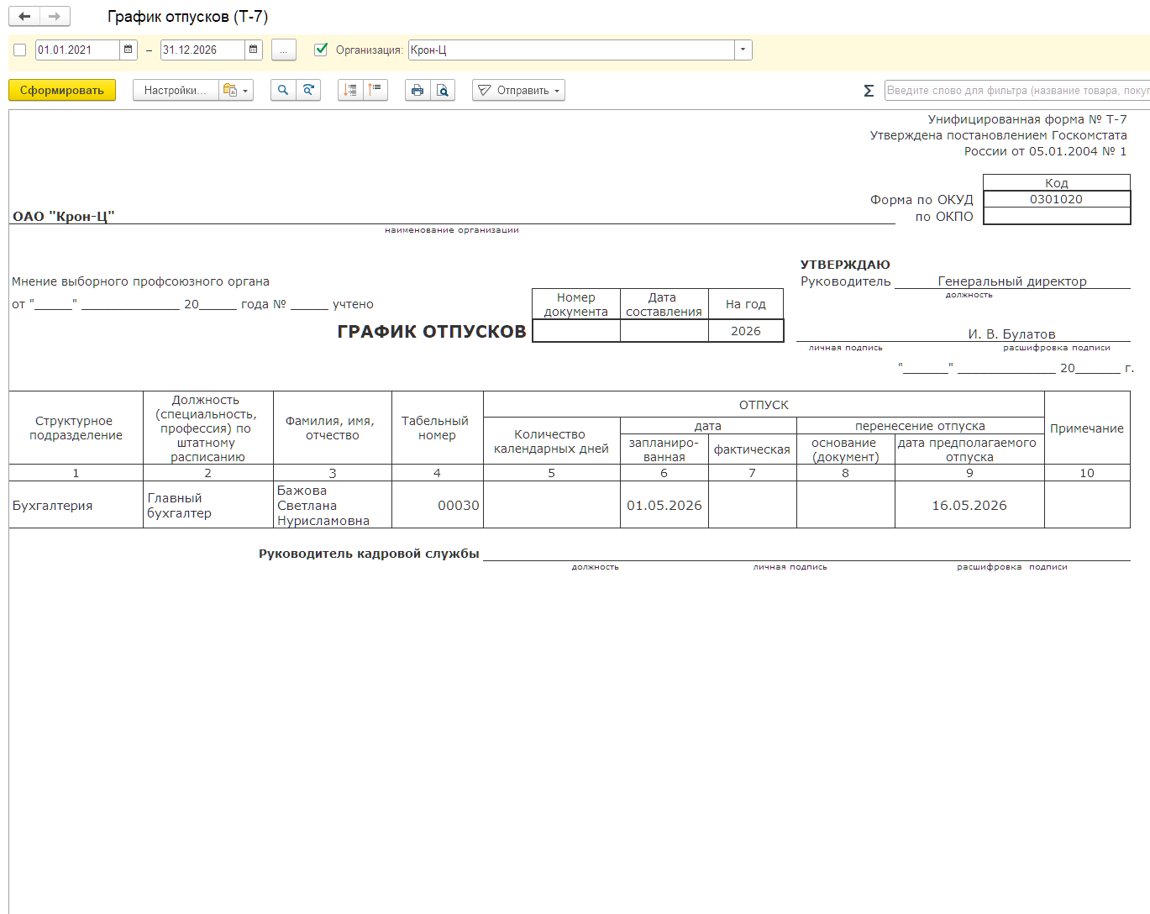Image resolution: width=1150 pixels, height=914 pixels.
Task: Click the end date field 31.12.2026
Action: (x=202, y=50)
